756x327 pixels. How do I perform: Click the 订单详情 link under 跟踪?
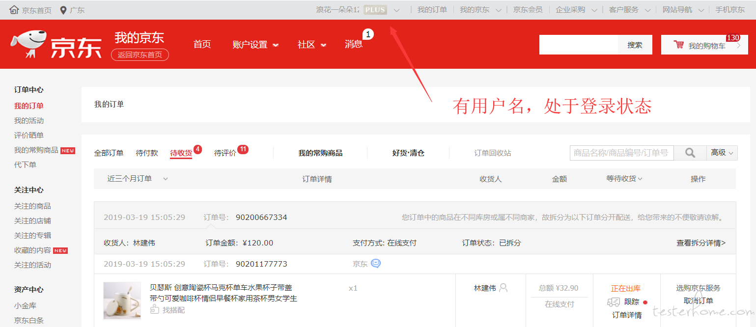pyautogui.click(x=627, y=315)
